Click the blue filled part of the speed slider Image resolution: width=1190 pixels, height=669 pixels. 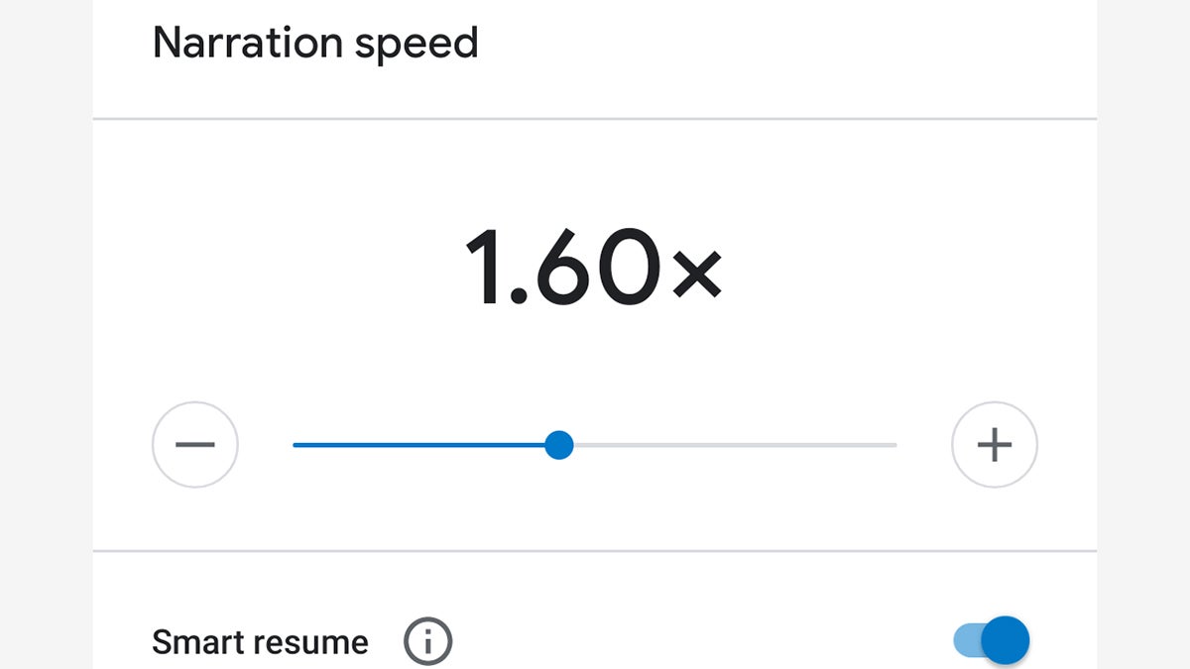416,445
